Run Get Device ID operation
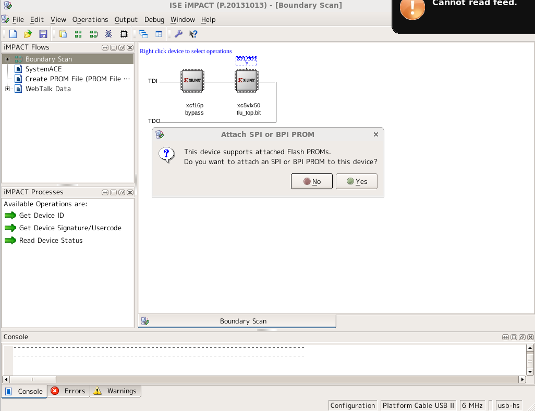Image resolution: width=535 pixels, height=411 pixels. 41,216
